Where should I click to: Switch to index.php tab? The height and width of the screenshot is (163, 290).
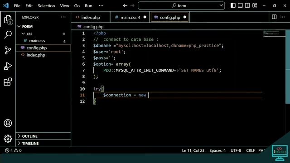click(x=91, y=17)
